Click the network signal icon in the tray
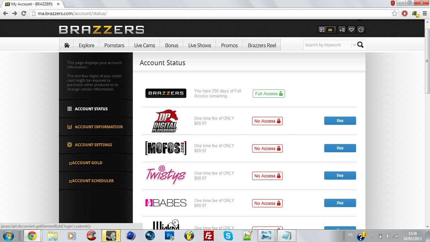 pyautogui.click(x=395, y=236)
